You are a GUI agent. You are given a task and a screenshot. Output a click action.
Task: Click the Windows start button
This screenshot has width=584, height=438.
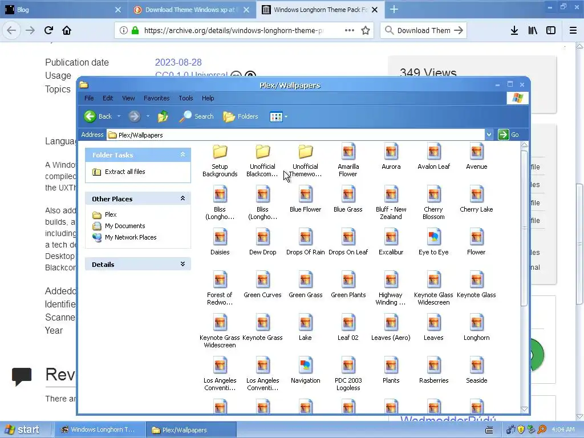coord(22,429)
